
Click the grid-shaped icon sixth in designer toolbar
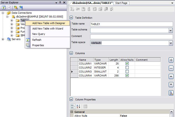[x=100, y=9]
